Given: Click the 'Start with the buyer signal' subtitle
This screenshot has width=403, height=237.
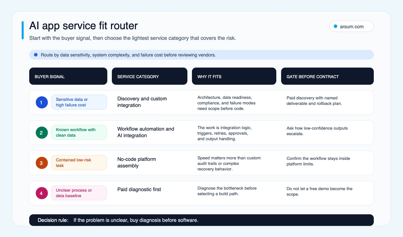Looking at the screenshot, I should coord(132,38).
